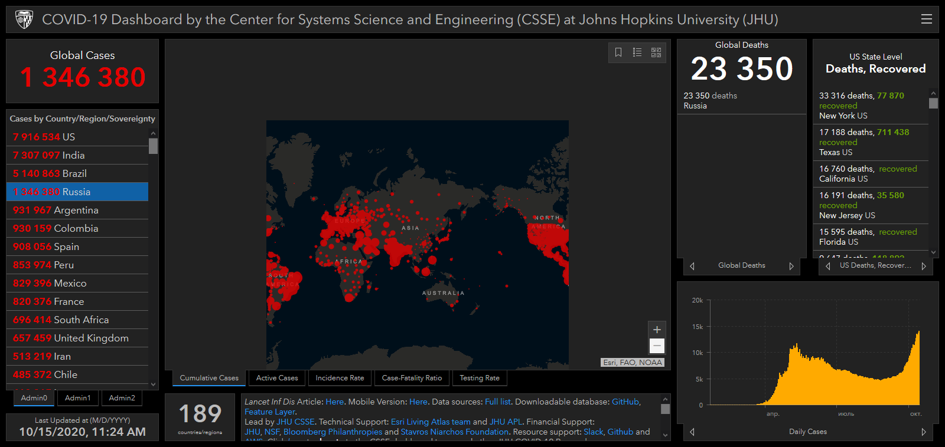Switch to Active Cases tab

(277, 378)
